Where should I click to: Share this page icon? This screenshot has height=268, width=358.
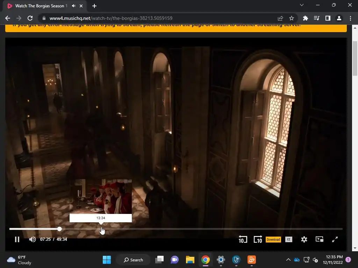280,18
